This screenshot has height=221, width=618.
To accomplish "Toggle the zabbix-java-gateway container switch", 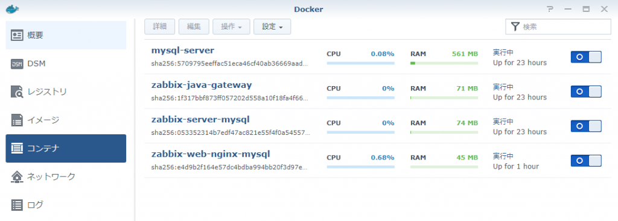I will [586, 92].
